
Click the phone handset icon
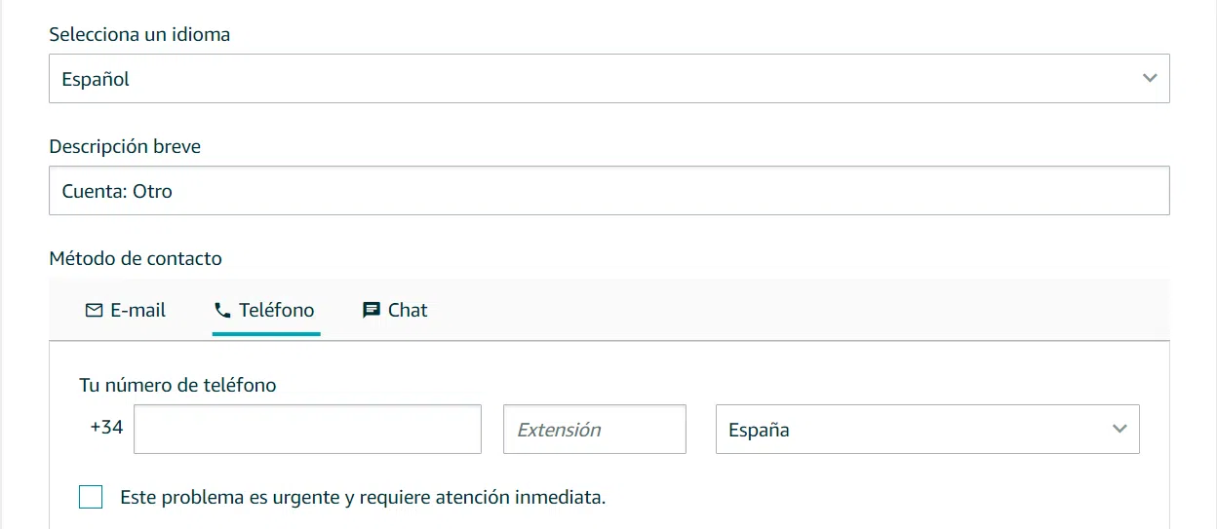click(x=222, y=311)
